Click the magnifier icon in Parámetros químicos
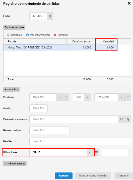 122,119
